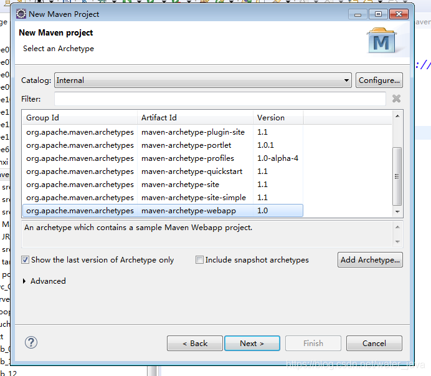Select the maven-archetype-plugin-site row

point(163,132)
